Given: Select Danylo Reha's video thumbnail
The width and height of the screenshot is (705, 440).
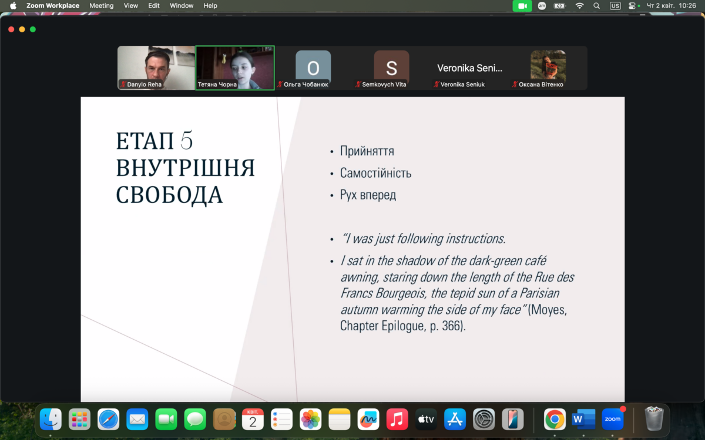Looking at the screenshot, I should tap(156, 67).
